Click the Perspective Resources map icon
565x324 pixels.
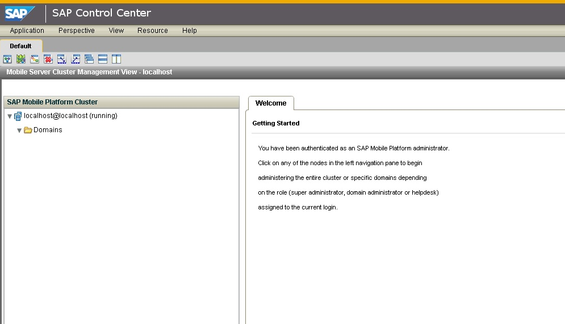pyautogui.click(x=21, y=59)
